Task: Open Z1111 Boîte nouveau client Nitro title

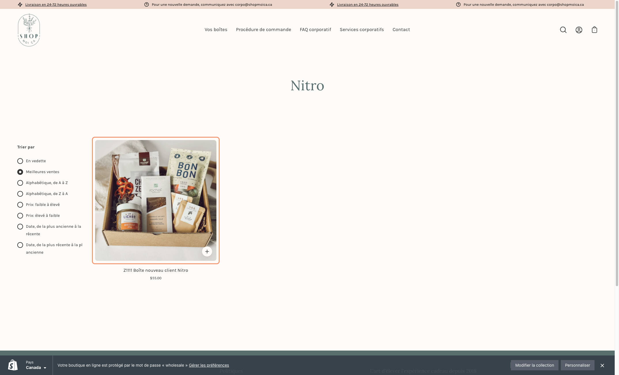Action: [156, 270]
